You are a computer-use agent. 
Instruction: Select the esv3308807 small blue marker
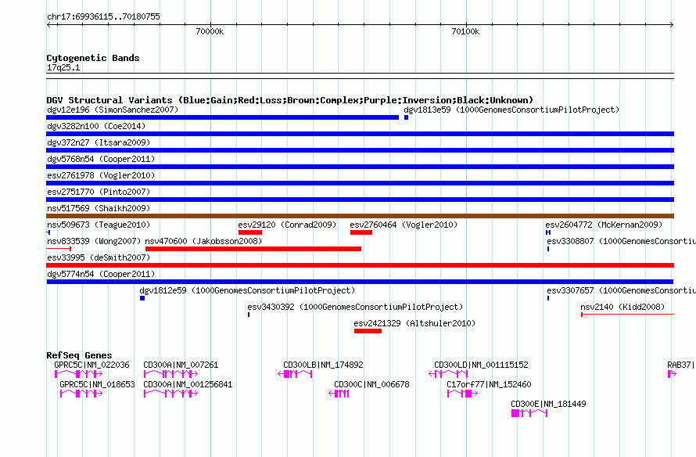[x=548, y=249]
